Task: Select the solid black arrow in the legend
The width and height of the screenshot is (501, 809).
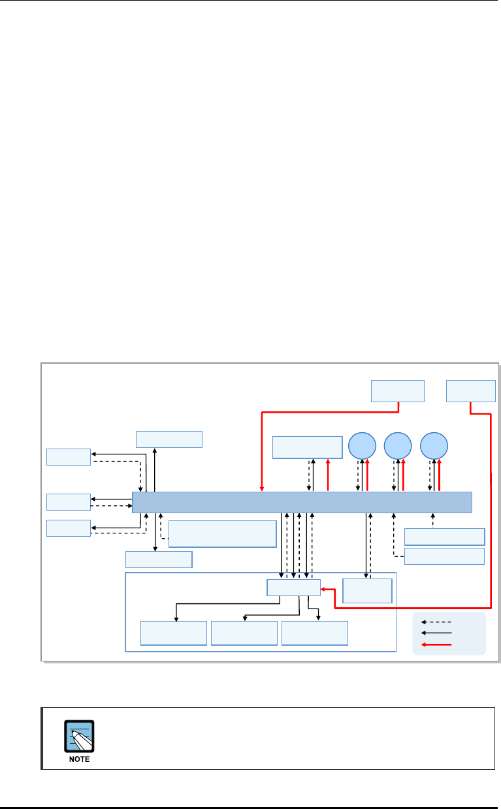Action: [436, 633]
